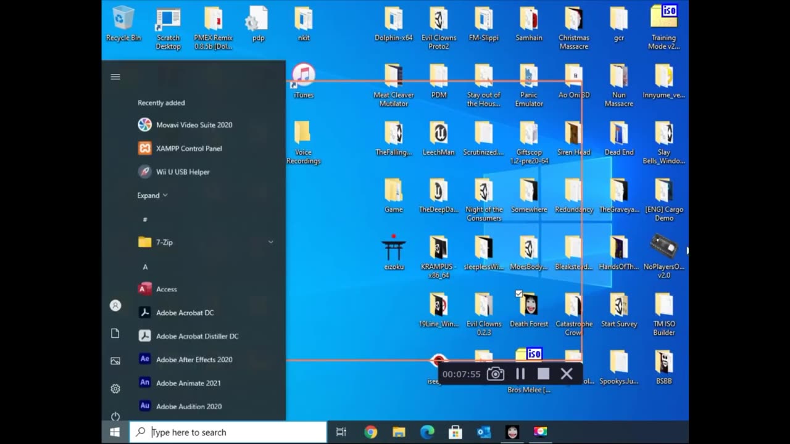Image resolution: width=790 pixels, height=444 pixels.
Task: Select the BSBB folder icon
Action: 664,368
